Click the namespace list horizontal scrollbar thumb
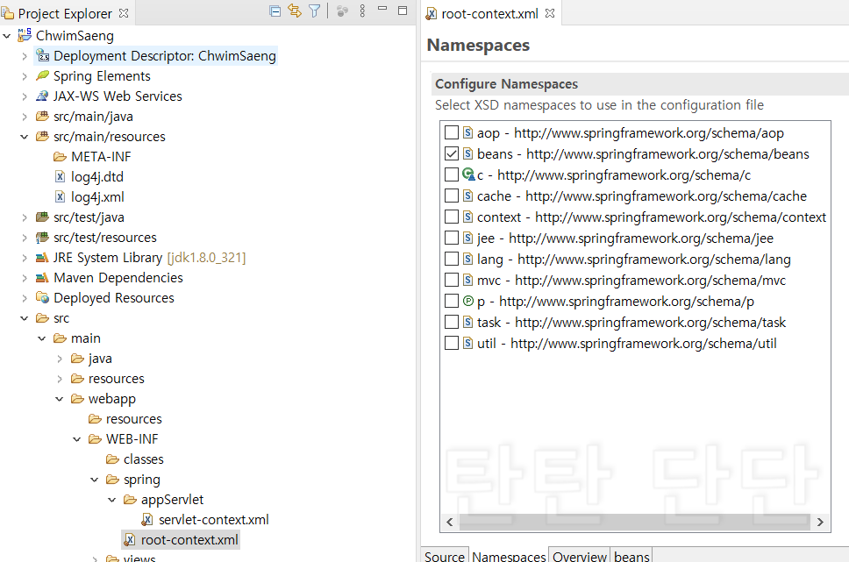Viewport: 849px width, 562px height. [x=635, y=522]
